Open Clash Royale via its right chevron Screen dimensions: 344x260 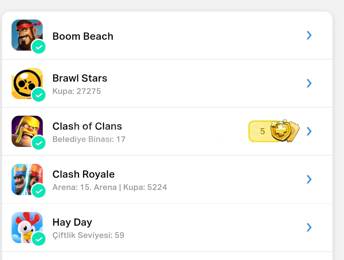tap(309, 179)
